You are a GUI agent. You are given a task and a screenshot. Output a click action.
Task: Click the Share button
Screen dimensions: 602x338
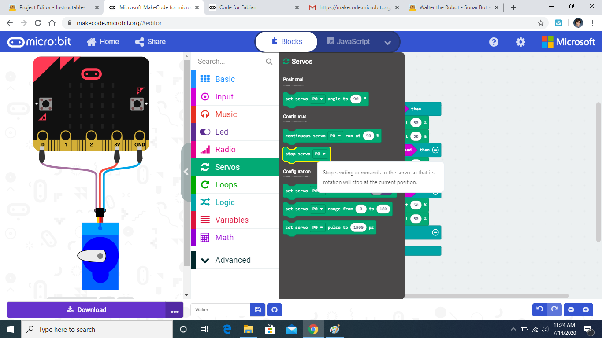(150, 42)
